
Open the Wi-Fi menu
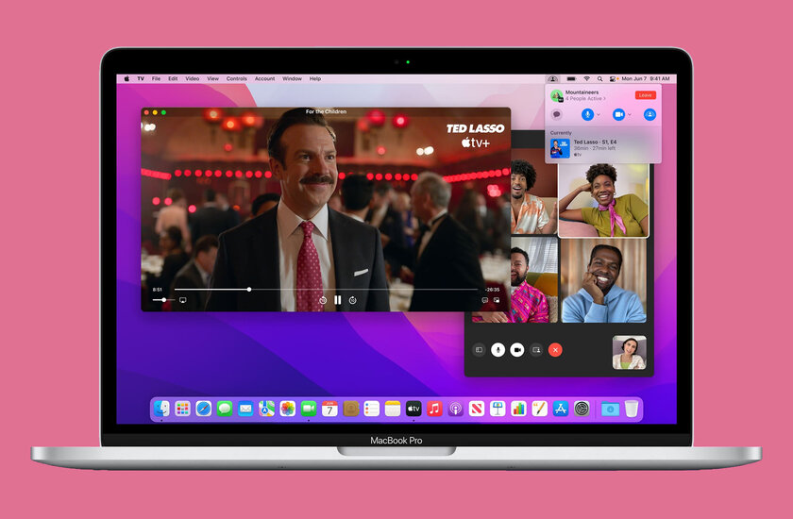coord(586,79)
